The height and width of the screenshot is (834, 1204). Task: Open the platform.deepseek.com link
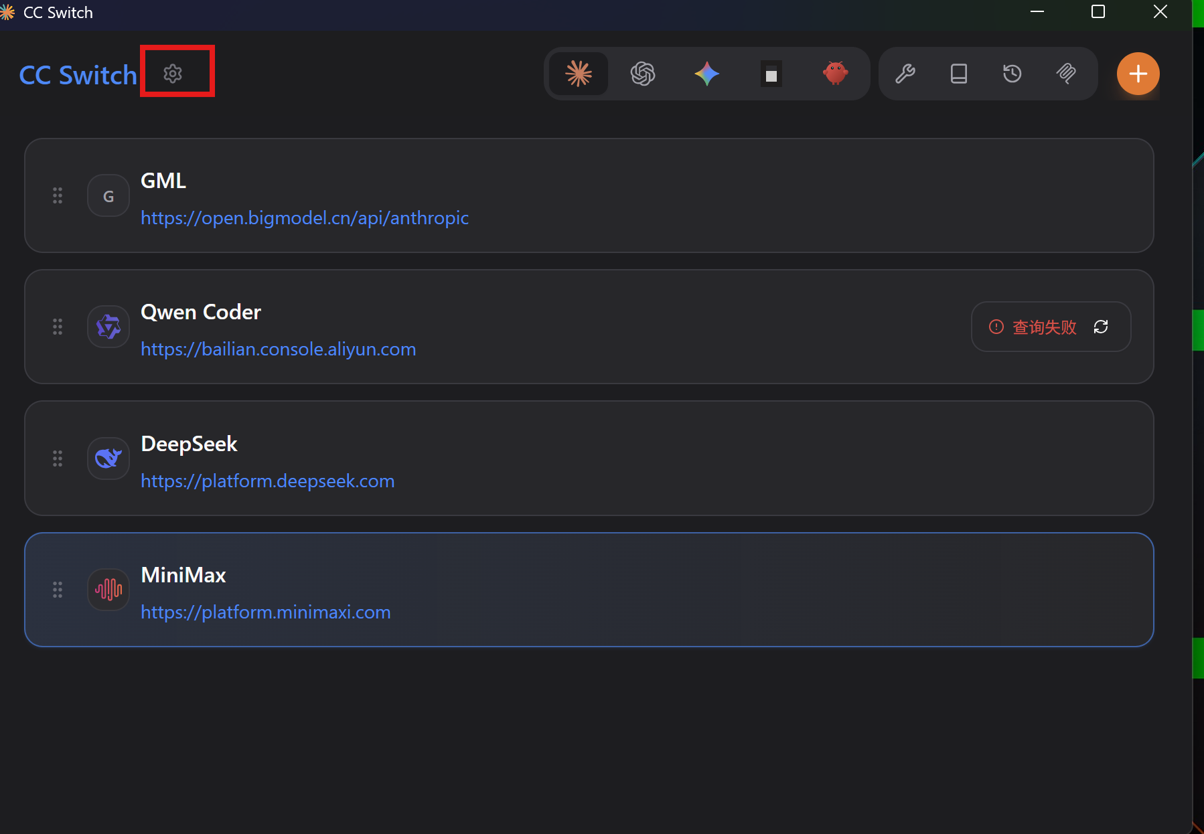coord(268,481)
